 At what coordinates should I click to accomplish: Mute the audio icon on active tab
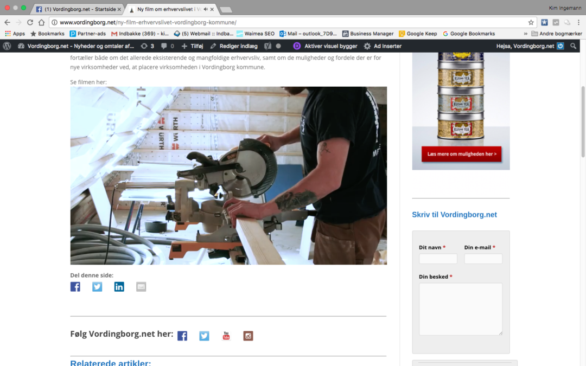pos(206,9)
